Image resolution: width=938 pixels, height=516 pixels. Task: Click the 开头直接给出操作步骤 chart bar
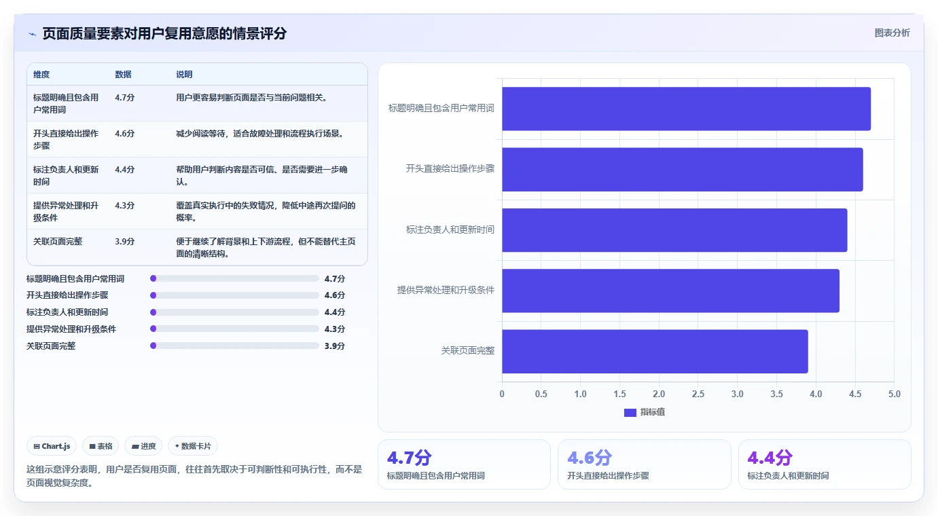[x=683, y=169]
